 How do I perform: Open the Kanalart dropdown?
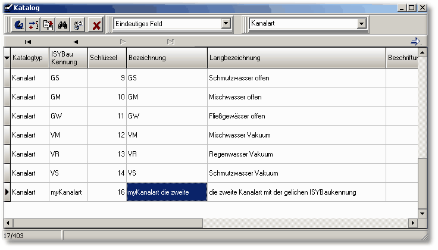[361, 23]
